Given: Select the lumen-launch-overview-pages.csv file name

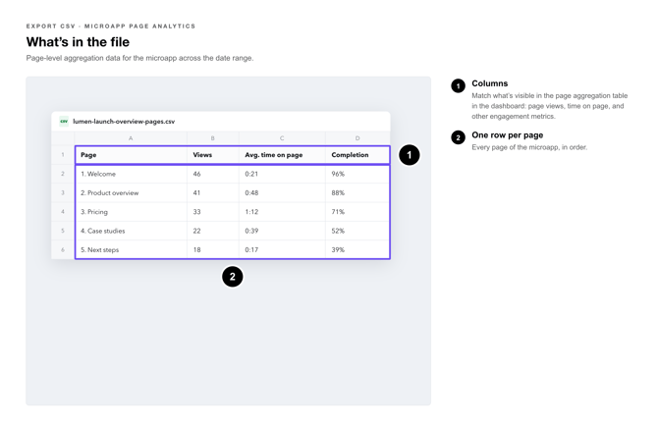Looking at the screenshot, I should pyautogui.click(x=124, y=122).
